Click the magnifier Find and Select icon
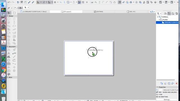Image resolution: width=180 pixels, height=101 pixels. [x=96, y=2]
